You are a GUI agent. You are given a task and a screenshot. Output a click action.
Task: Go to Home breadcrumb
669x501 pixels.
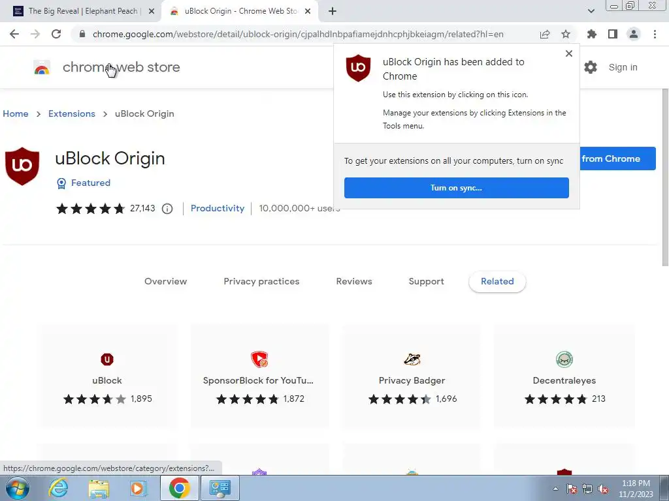click(16, 114)
